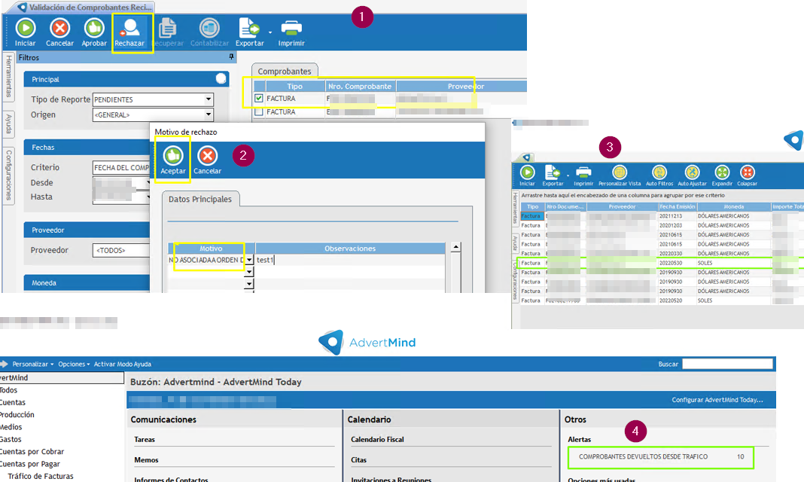Click the grid row dated 20211213
This screenshot has width=804, height=482.
click(x=660, y=216)
